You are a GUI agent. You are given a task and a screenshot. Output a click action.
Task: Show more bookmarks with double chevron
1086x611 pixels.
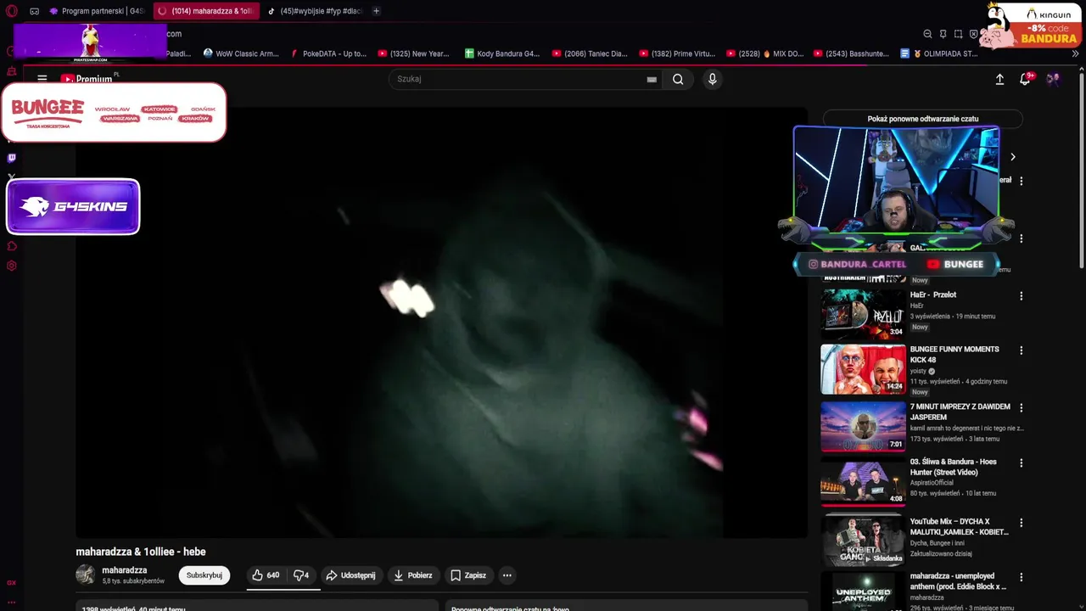pos(1076,53)
